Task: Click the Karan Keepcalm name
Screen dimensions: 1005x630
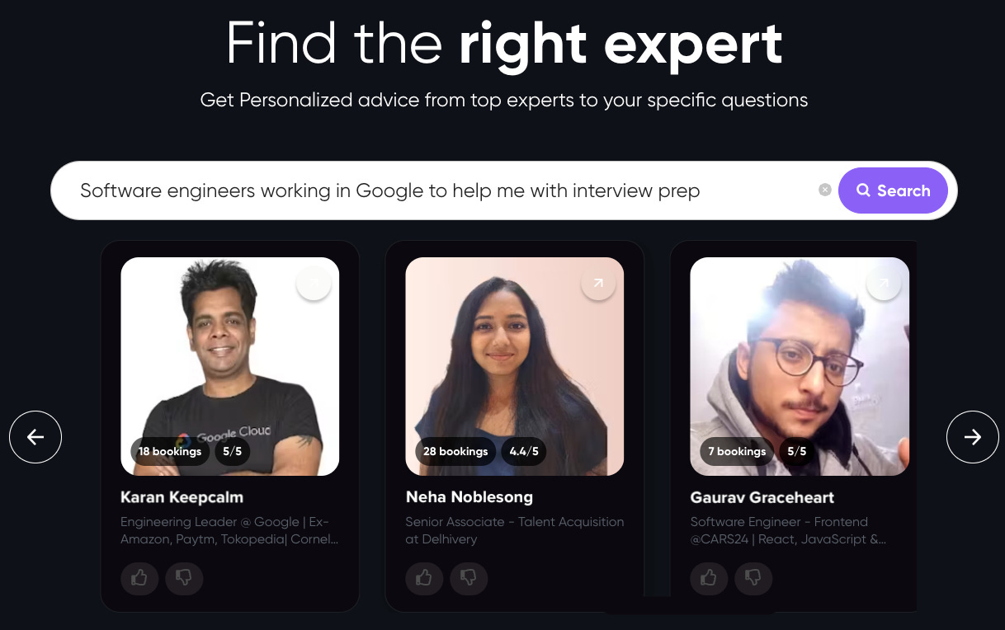Action: 182,497
